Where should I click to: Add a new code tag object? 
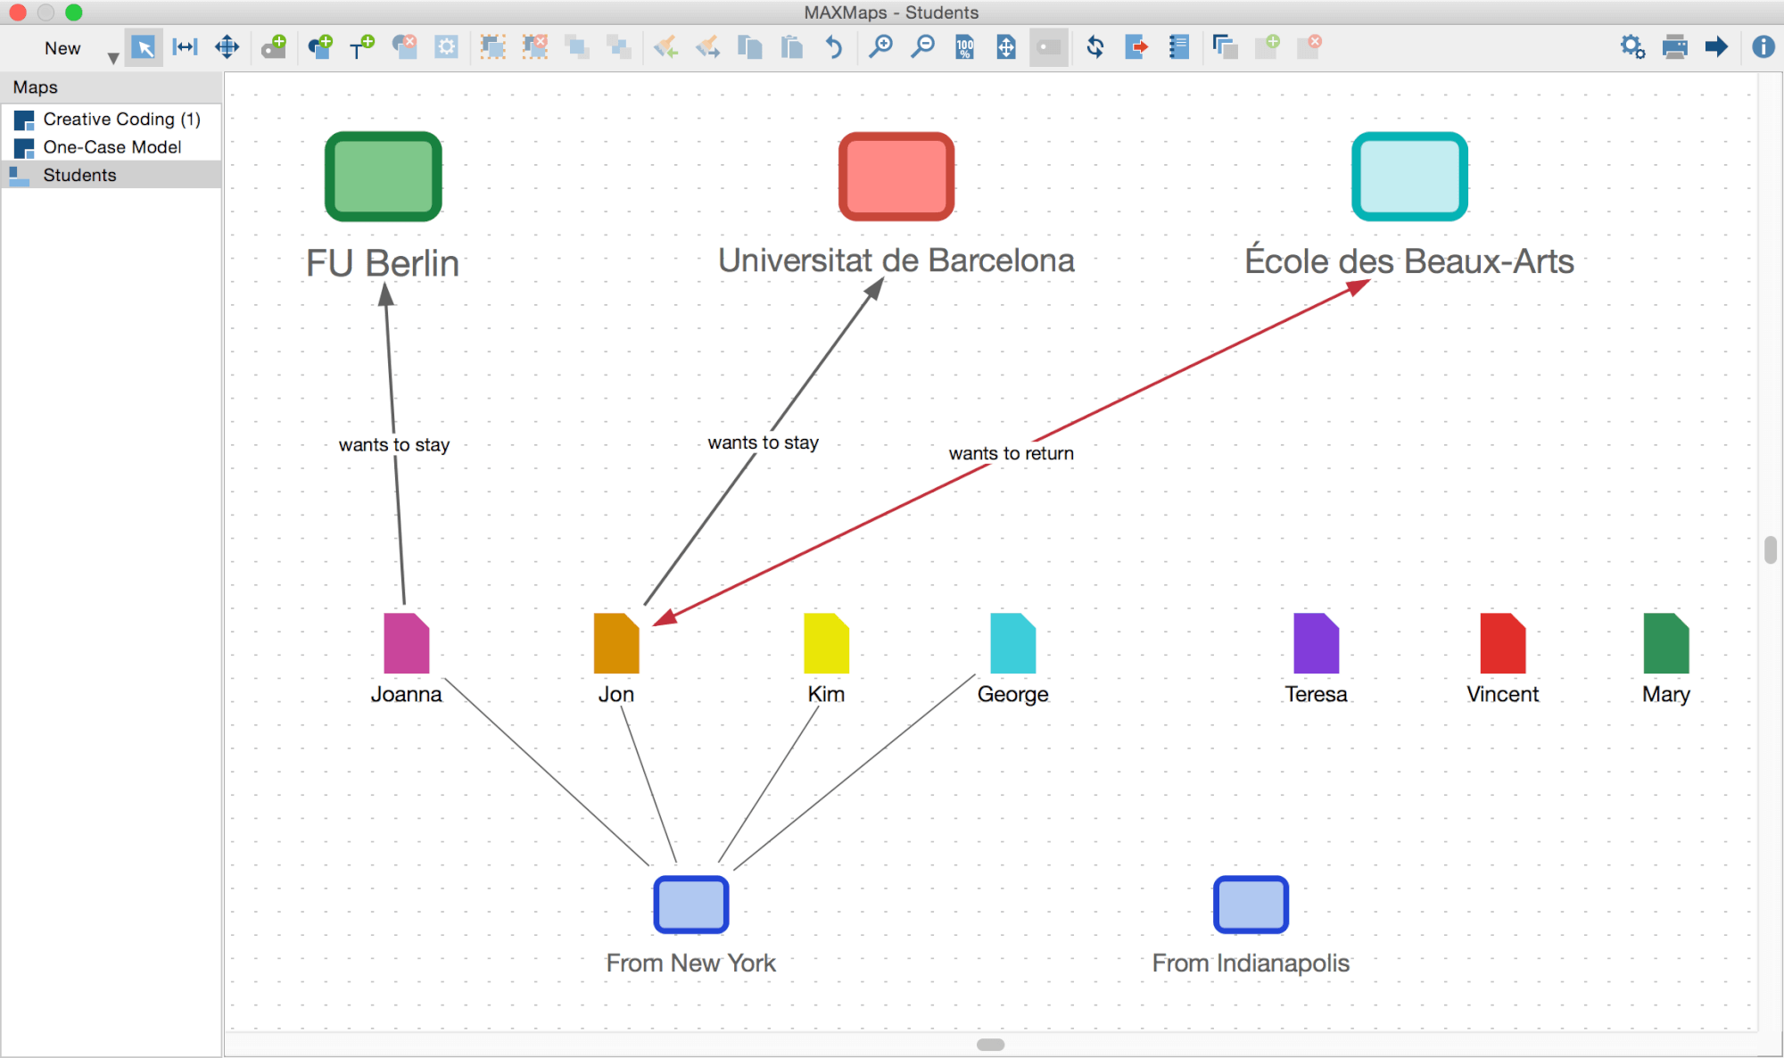tap(274, 47)
